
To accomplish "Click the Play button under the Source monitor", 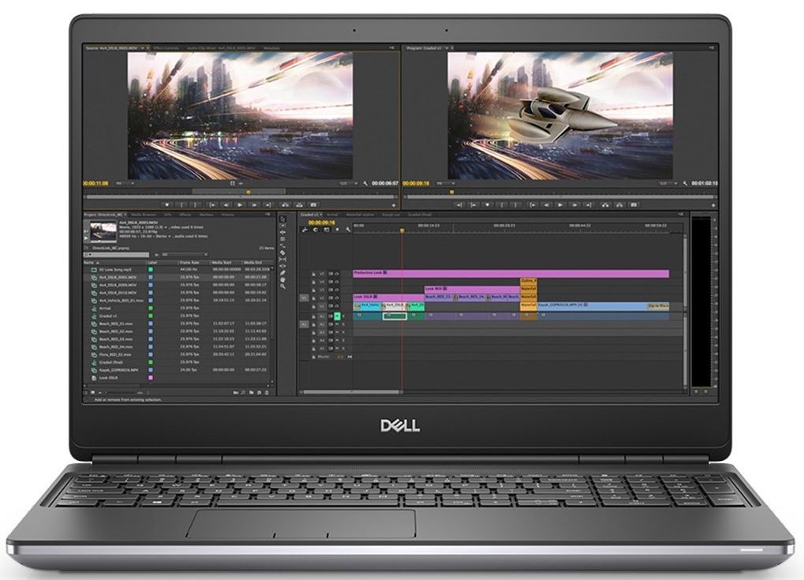I will coord(241,203).
